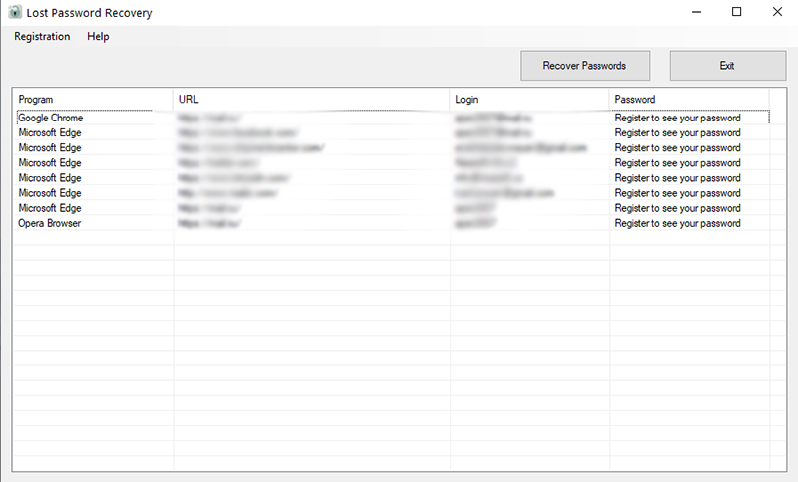Click the Lost Password Recovery app icon
The height and width of the screenshot is (482, 798).
15,12
